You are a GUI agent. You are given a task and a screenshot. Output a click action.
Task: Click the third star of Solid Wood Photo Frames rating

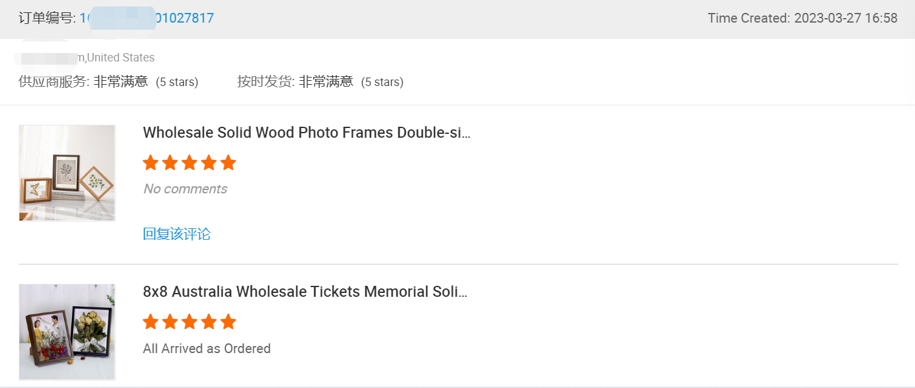pos(189,162)
